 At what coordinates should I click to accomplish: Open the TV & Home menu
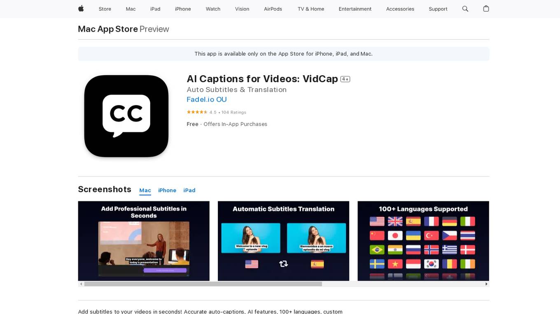point(311,9)
